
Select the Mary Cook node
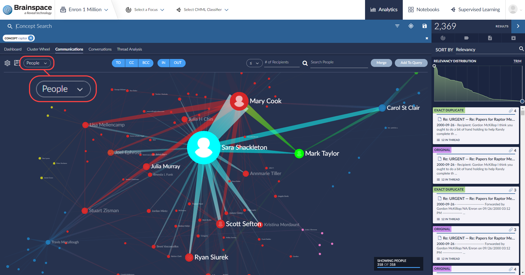point(239,101)
